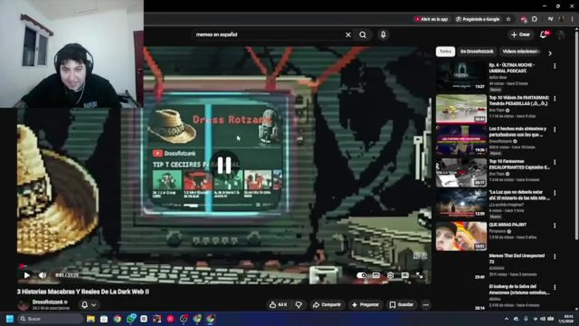Open options for Top 10 Videos De FANTASMAS

(555, 98)
